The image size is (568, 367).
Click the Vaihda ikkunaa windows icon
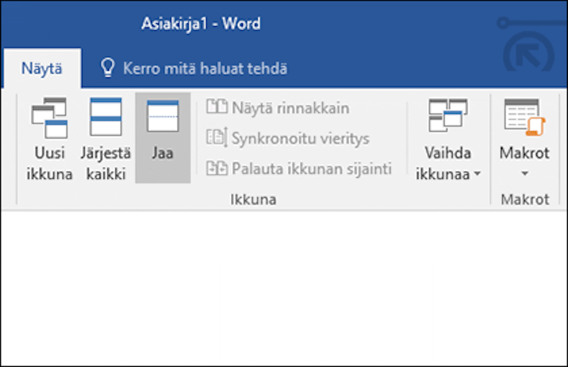point(448,116)
